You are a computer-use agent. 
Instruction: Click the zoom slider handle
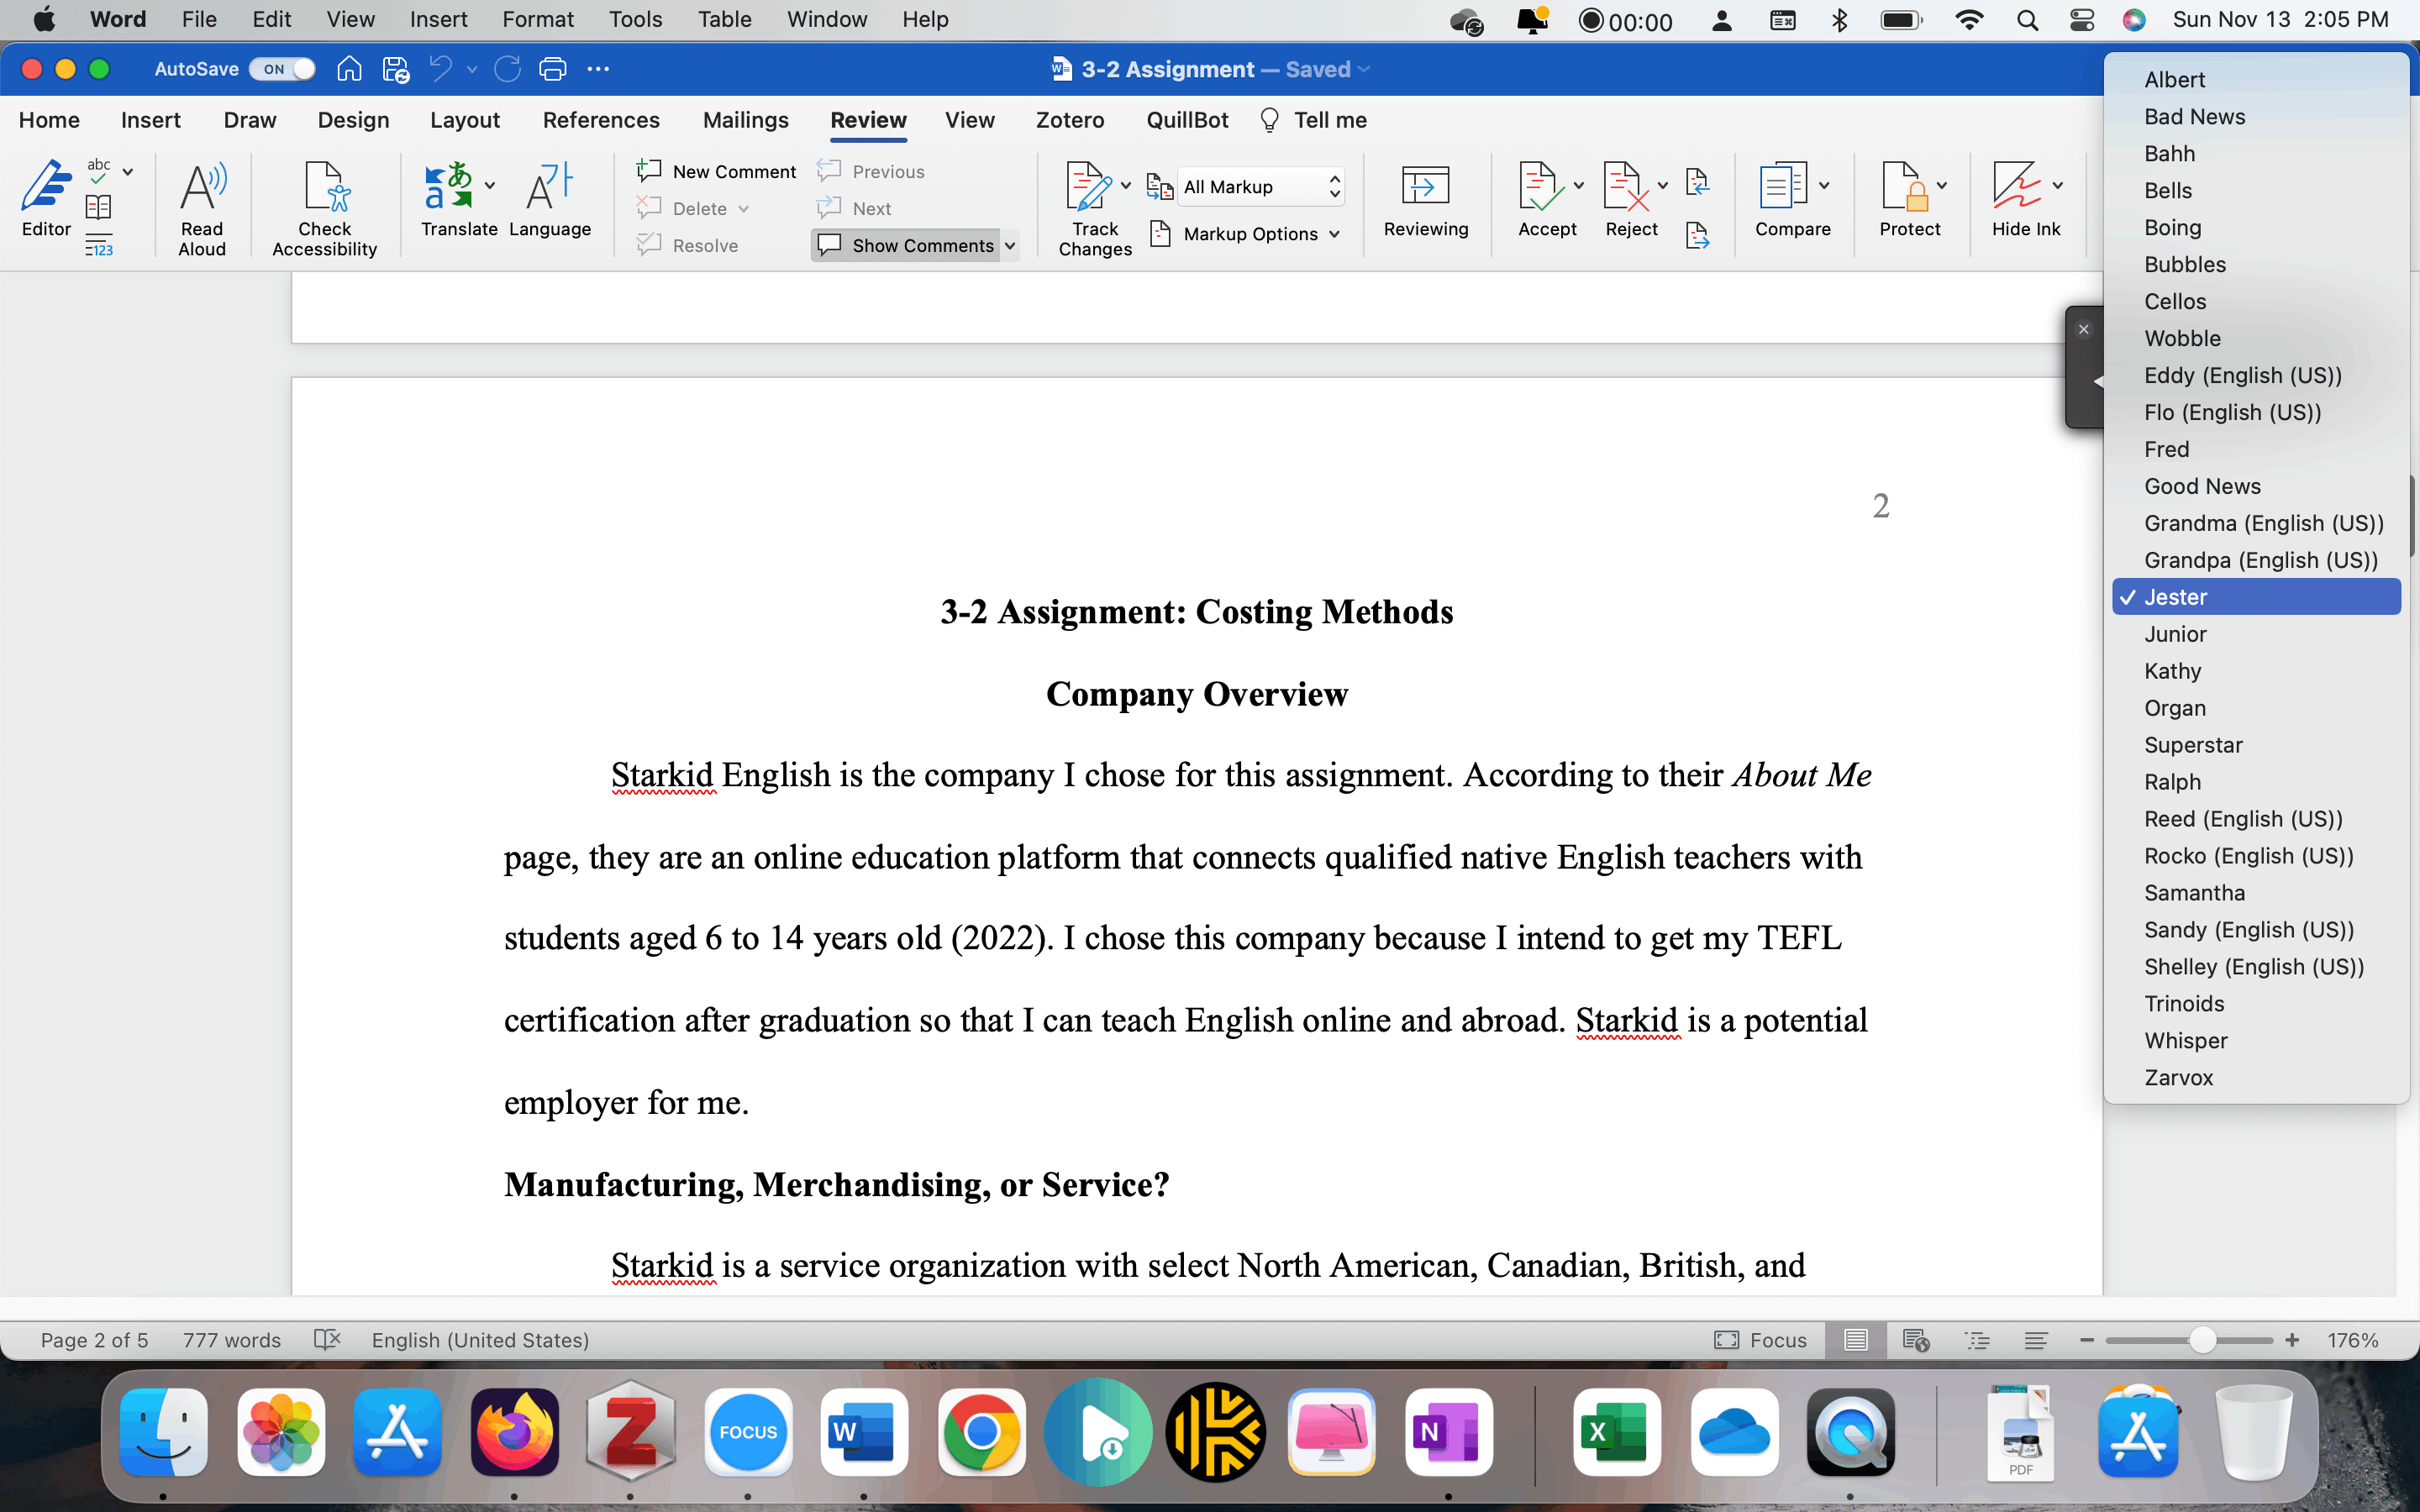[x=2202, y=1340]
